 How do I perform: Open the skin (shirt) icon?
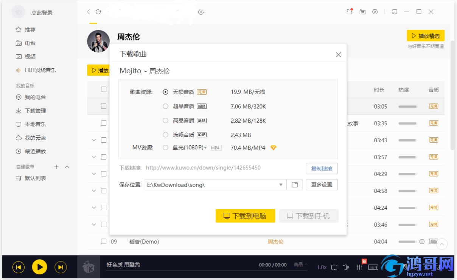tap(350, 12)
